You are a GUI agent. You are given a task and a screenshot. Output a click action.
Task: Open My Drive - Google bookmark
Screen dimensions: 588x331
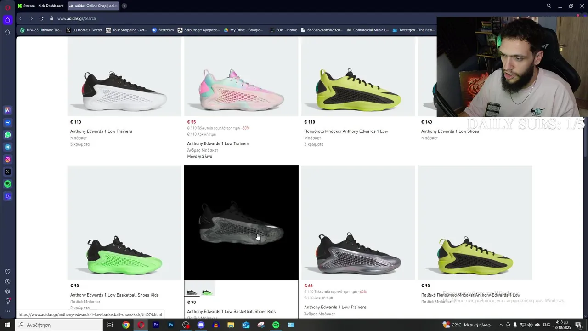click(x=243, y=30)
